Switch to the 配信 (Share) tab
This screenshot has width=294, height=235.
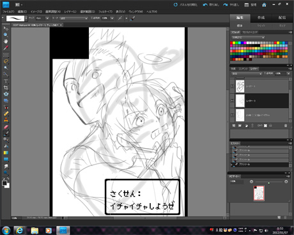tap(282, 18)
